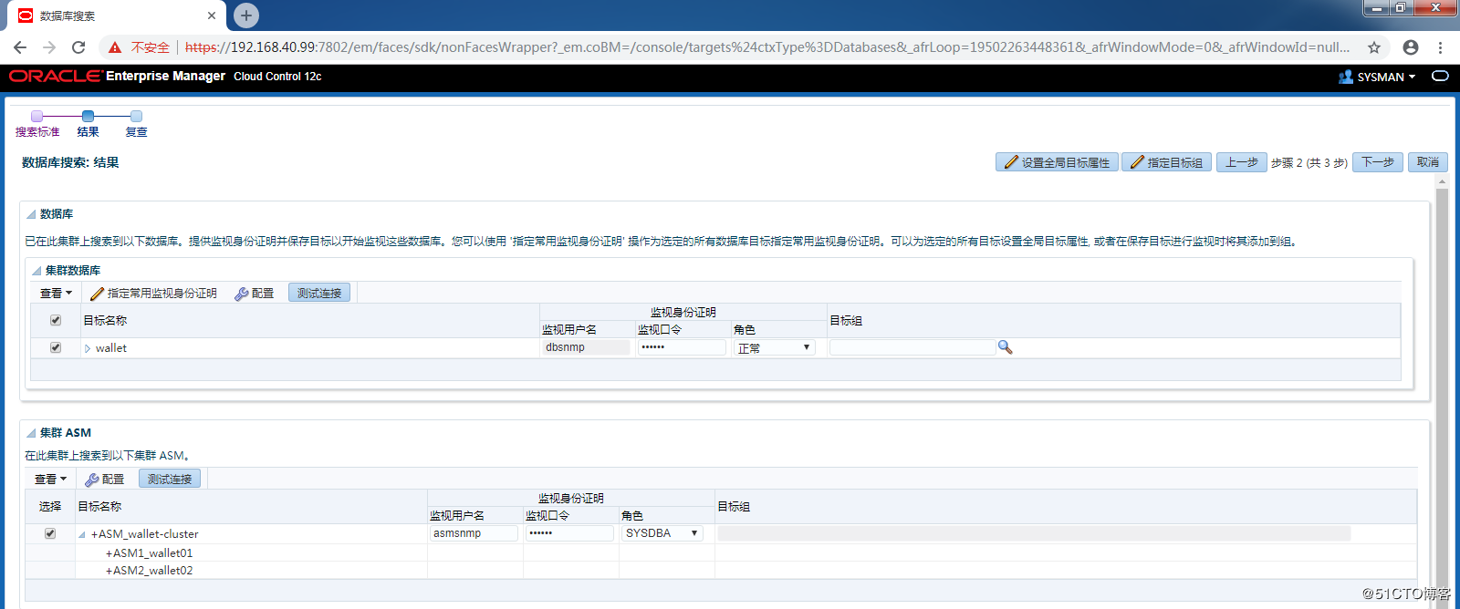Collapse the 数据库 section
Image resolution: width=1460 pixels, height=609 pixels.
[x=31, y=214]
